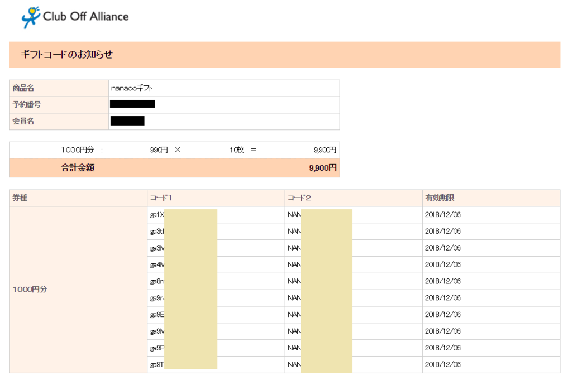
Task: Click the 合計金額 total label
Action: (x=78, y=168)
